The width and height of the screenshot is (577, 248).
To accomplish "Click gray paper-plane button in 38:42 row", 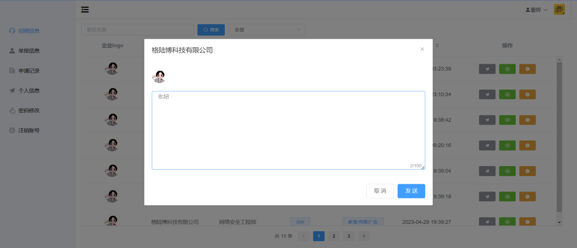I will pos(487,120).
